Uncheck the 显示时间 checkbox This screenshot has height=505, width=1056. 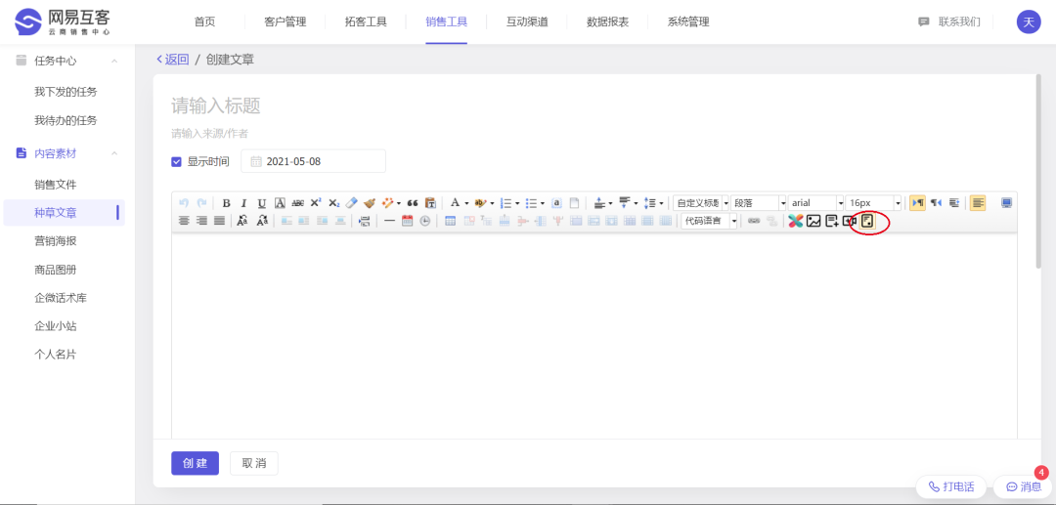177,161
